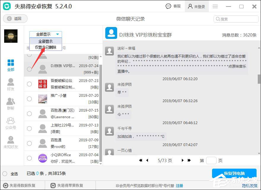This screenshot has height=190, width=261.
Task: Select the 全部 category icon in sidebar
Action: click(11, 65)
